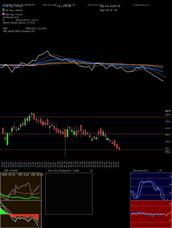Image resolution: width=172 pixels, height=228 pixels.
Task: Click the MACD values line in the legend
Action: 19,23
